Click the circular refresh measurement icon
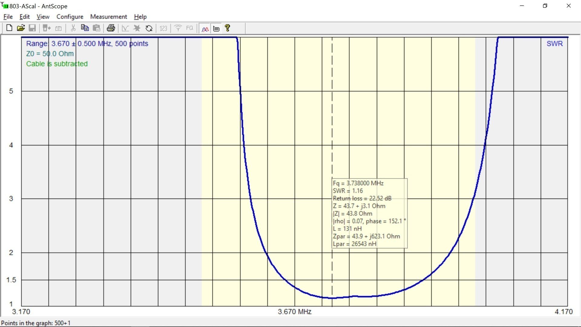This screenshot has width=581, height=327. [x=149, y=28]
